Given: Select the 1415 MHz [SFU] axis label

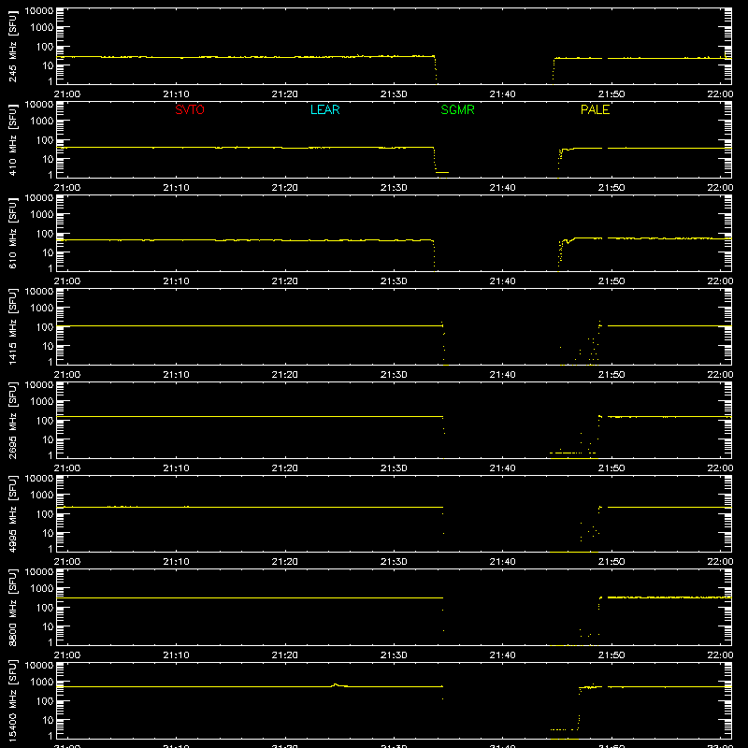Looking at the screenshot, I should click(x=13, y=327).
